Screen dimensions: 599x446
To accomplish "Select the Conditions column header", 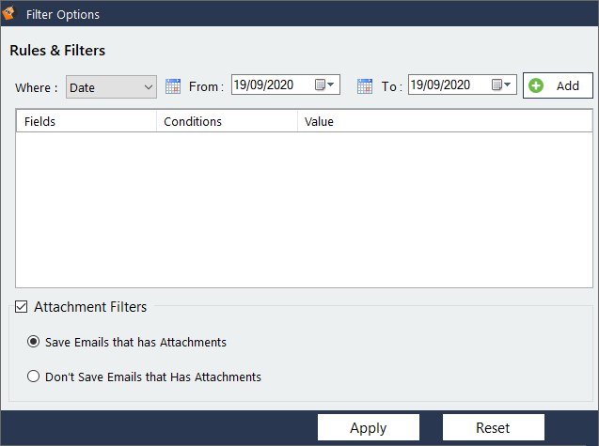I will [x=227, y=121].
